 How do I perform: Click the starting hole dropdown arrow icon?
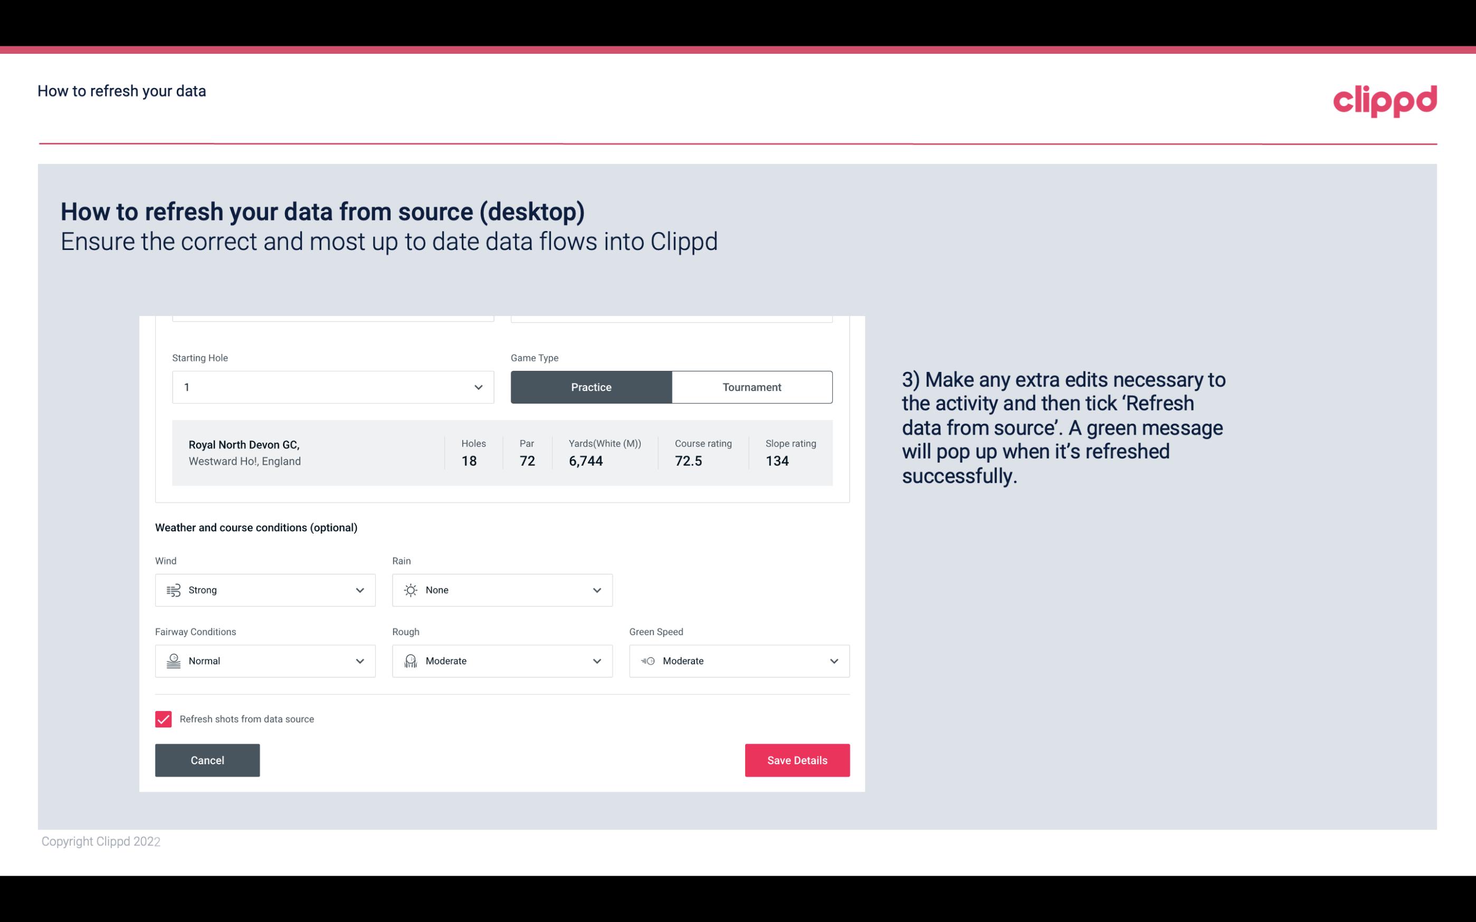pos(477,387)
